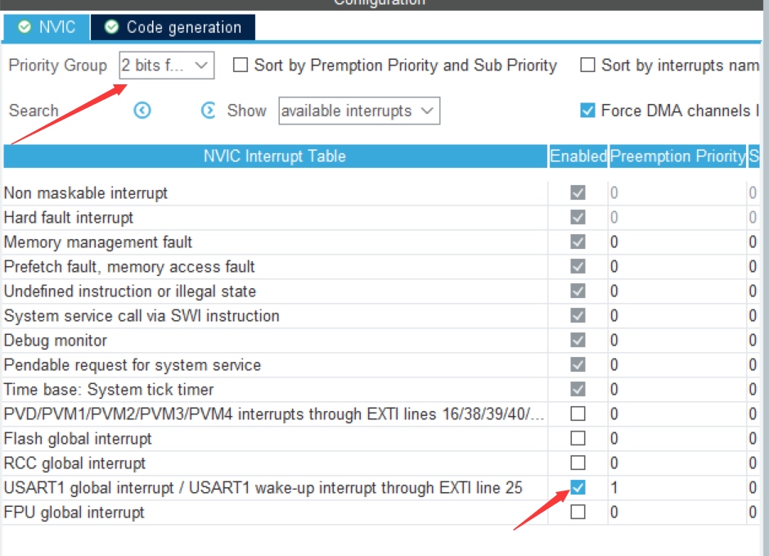Toggle Time base System tick timer checkbox

pos(578,389)
